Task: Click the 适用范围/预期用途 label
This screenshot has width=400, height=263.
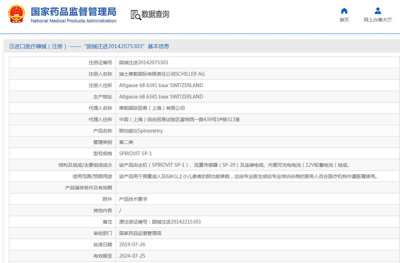Action: [x=92, y=176]
